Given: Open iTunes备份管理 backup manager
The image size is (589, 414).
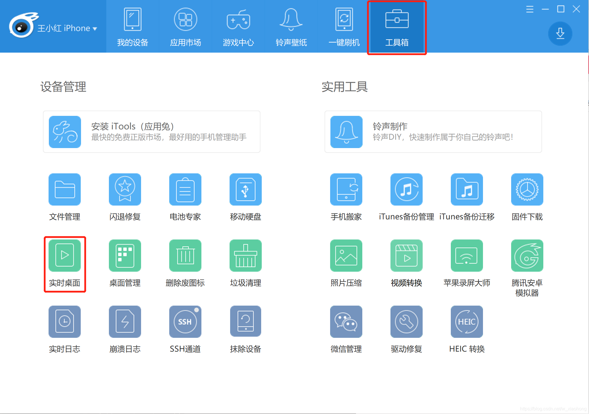Looking at the screenshot, I should 406,190.
